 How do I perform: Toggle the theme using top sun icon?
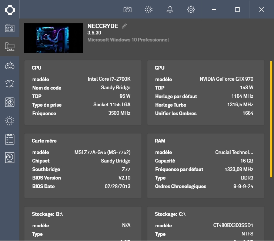[x=149, y=10]
